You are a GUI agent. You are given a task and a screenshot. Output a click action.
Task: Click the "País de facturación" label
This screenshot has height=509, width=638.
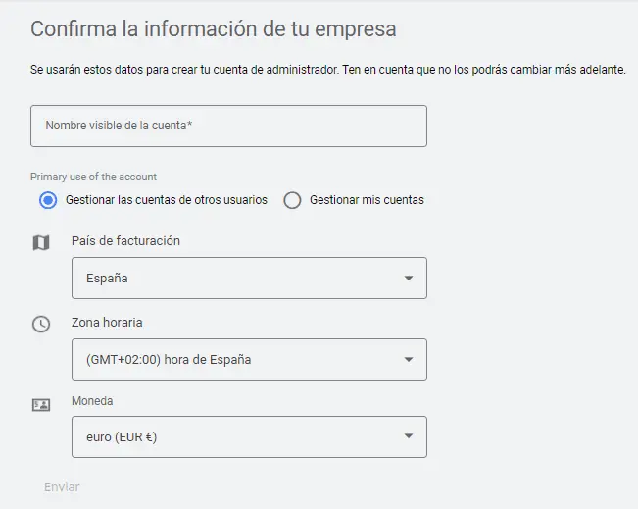tap(125, 241)
